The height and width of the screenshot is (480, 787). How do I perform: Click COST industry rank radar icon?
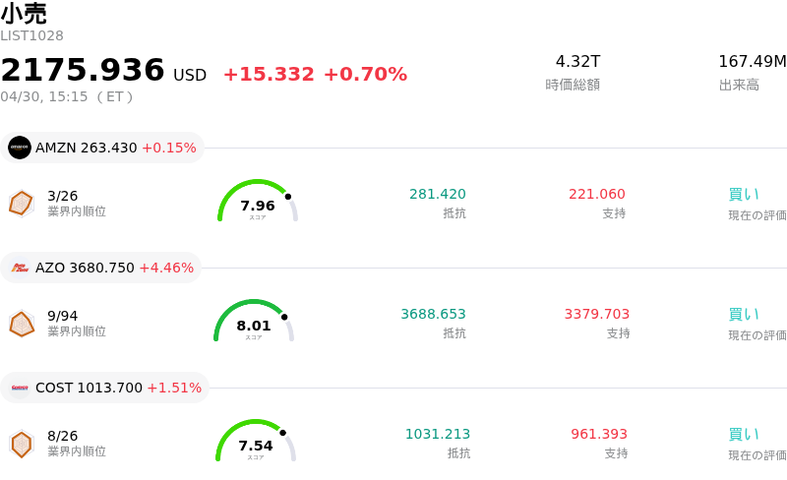(21, 444)
